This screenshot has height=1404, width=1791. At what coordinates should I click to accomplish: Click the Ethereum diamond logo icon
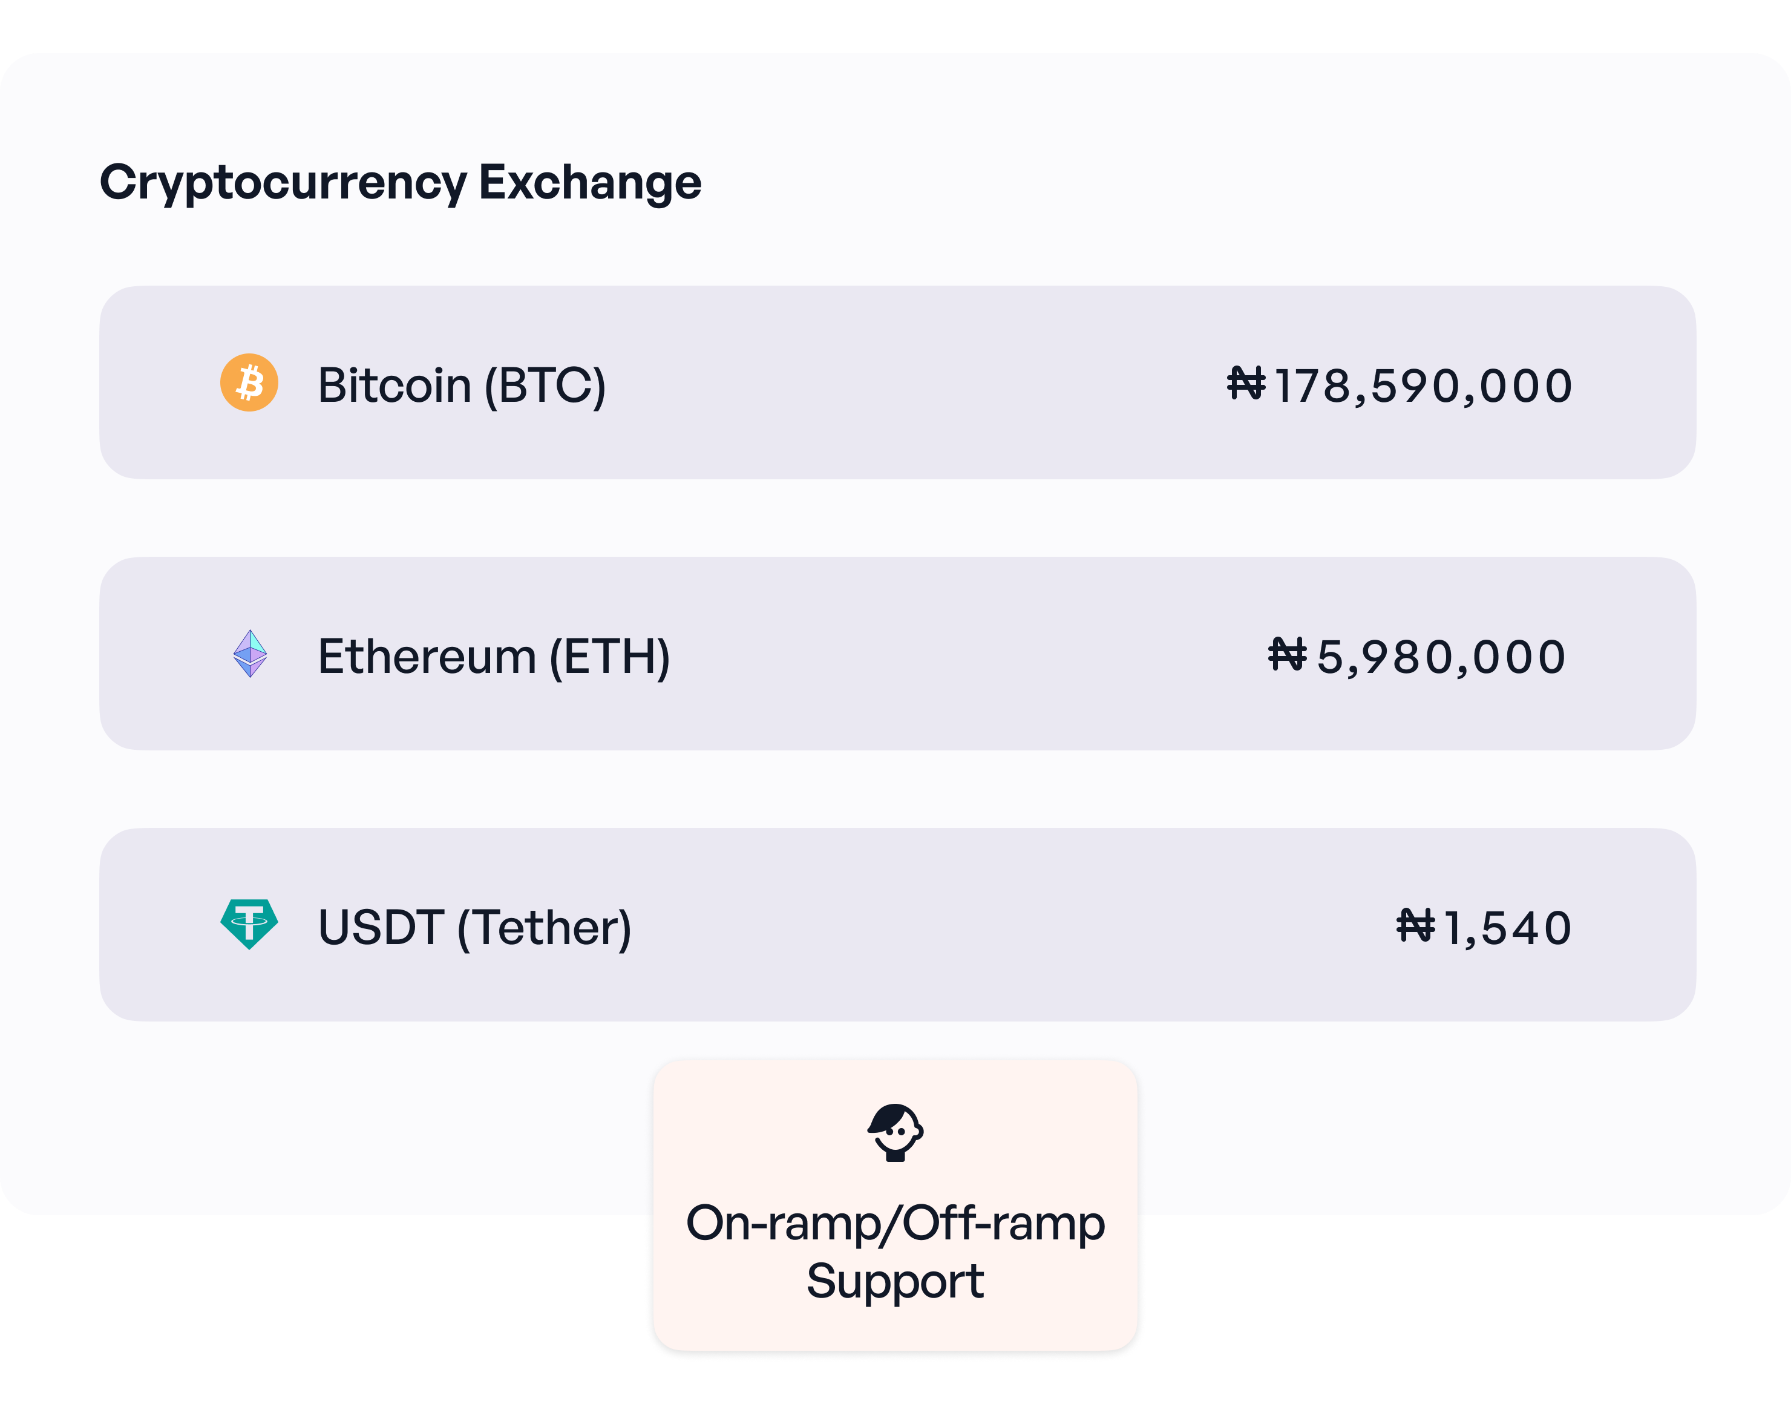tap(250, 654)
